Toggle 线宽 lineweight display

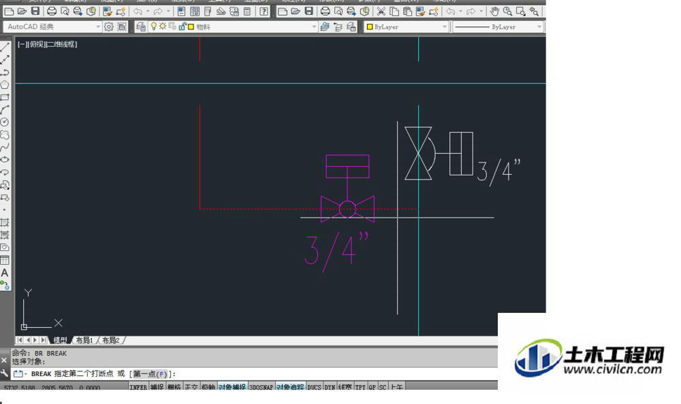345,386
